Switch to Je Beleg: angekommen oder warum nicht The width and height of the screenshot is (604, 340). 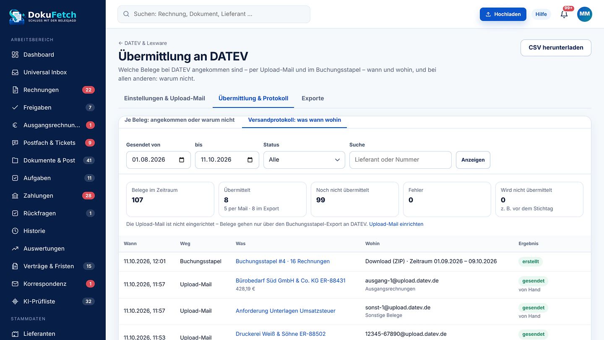coord(180,120)
